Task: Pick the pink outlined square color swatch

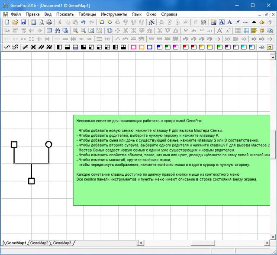Action: (x=133, y=47)
